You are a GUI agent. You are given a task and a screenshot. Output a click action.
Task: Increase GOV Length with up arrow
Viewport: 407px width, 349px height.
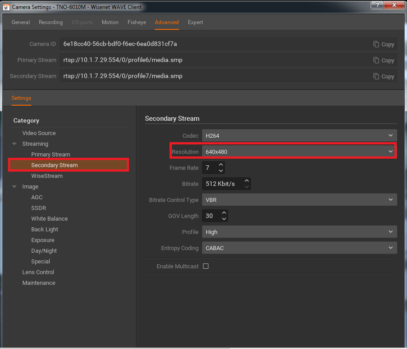pos(224,213)
